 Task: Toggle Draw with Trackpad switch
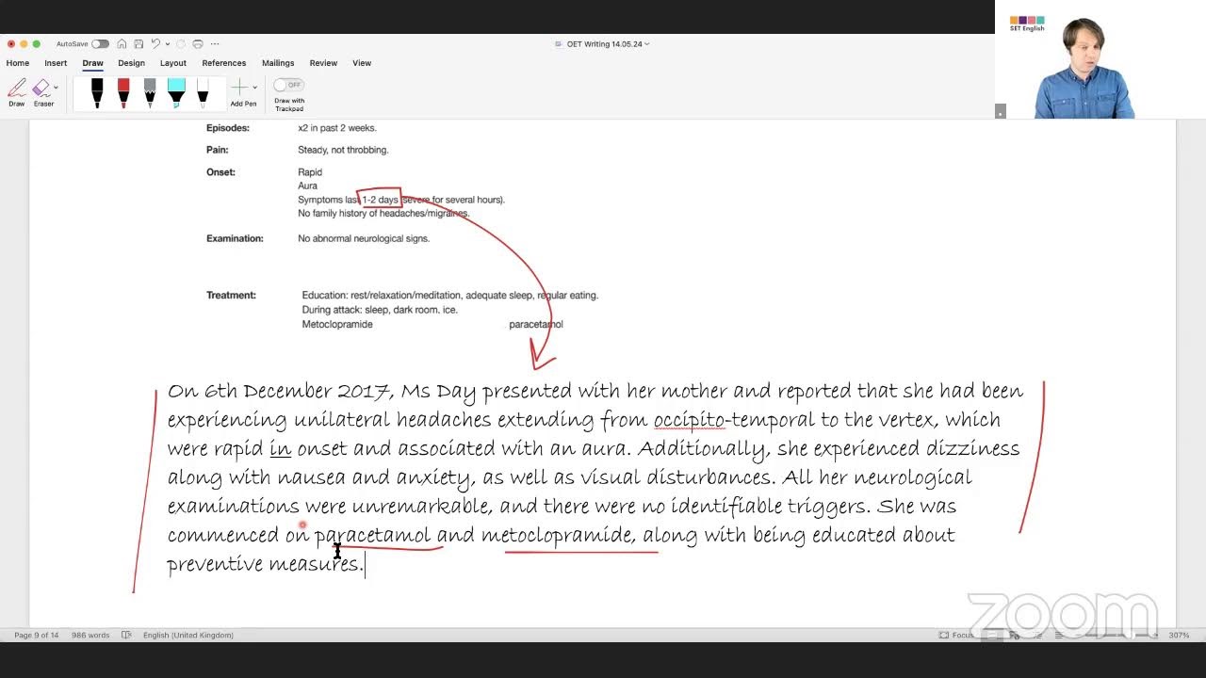[288, 85]
